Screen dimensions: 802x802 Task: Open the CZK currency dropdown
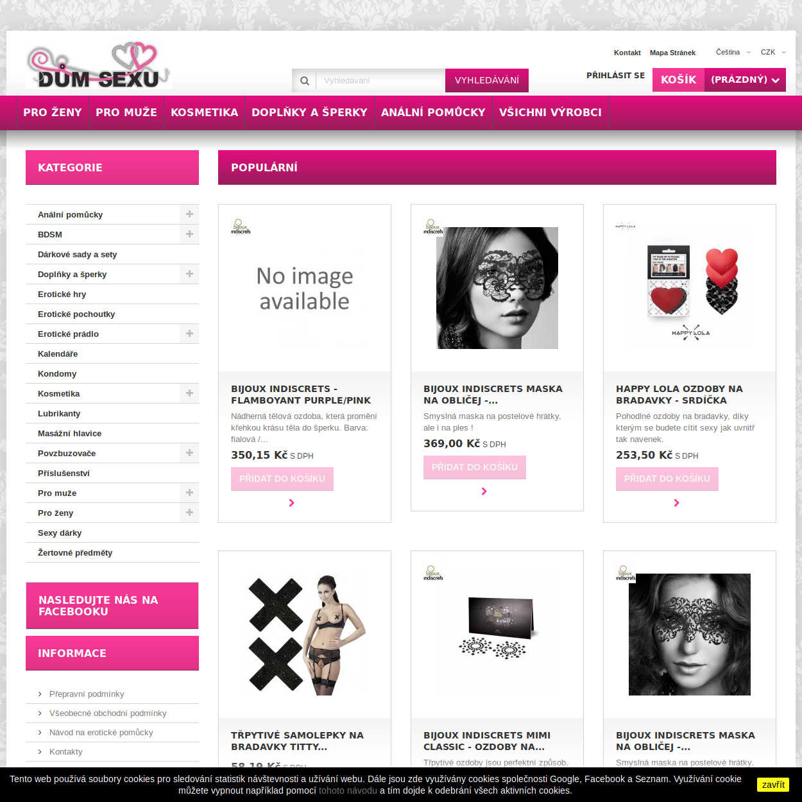point(772,53)
